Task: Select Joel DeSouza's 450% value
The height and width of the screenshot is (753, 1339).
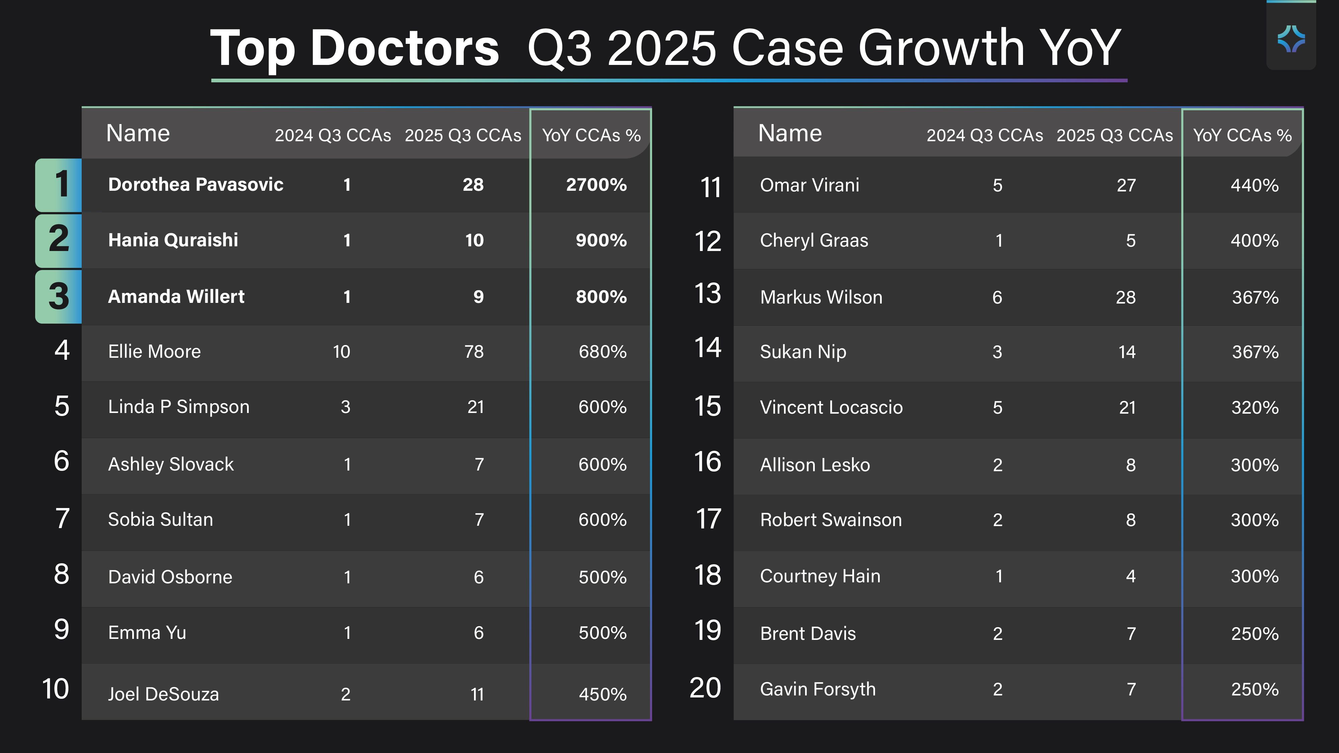Action: (x=603, y=694)
